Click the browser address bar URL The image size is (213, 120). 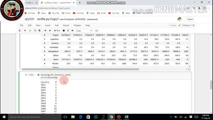47,8
